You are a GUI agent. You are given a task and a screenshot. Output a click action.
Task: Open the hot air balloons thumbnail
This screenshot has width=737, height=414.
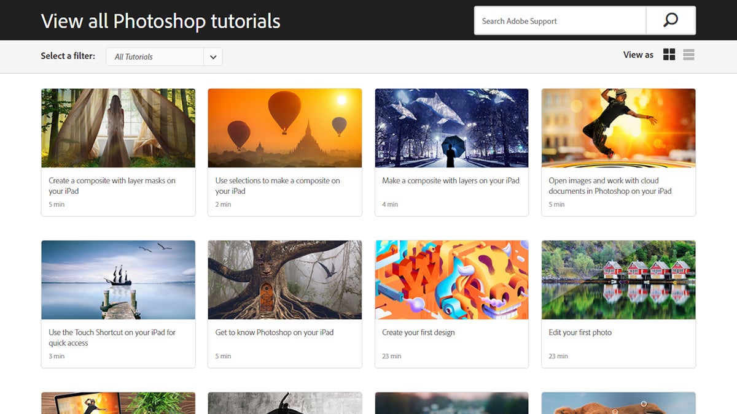click(285, 128)
